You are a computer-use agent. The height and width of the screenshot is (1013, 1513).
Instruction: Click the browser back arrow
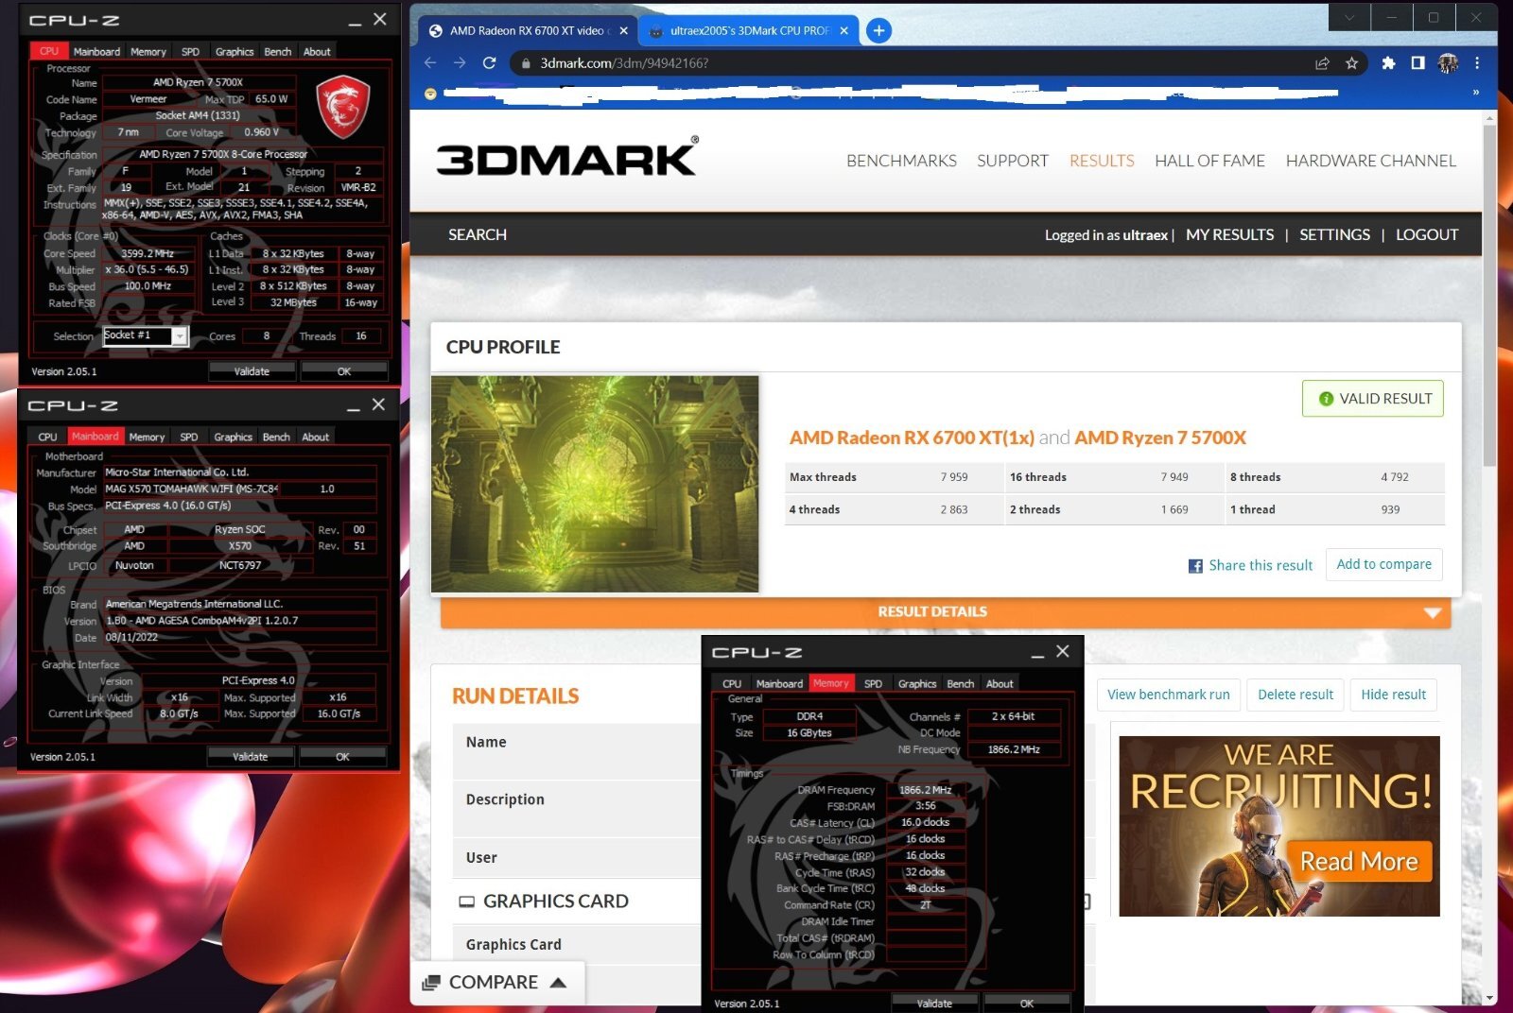point(430,62)
